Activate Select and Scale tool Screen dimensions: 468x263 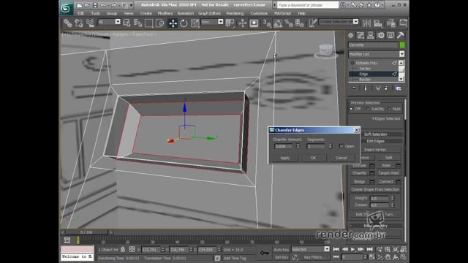[195, 23]
